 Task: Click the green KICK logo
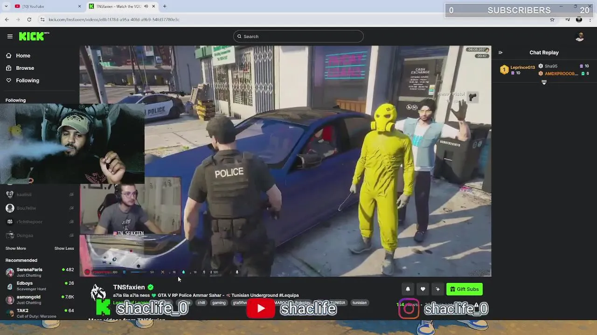pyautogui.click(x=34, y=36)
